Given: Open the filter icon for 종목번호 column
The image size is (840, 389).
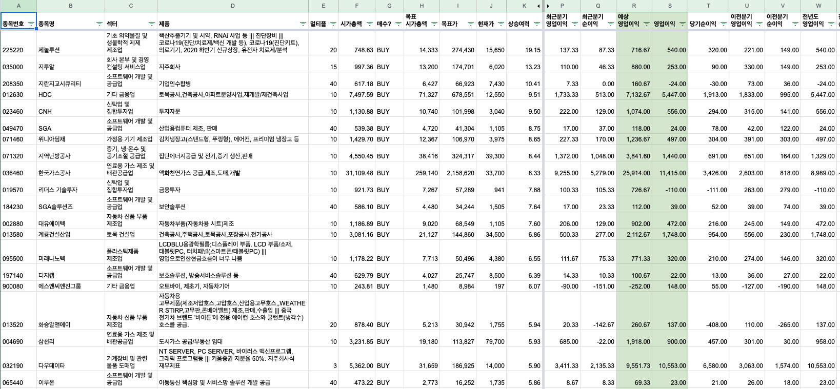Looking at the screenshot, I should (x=31, y=24).
